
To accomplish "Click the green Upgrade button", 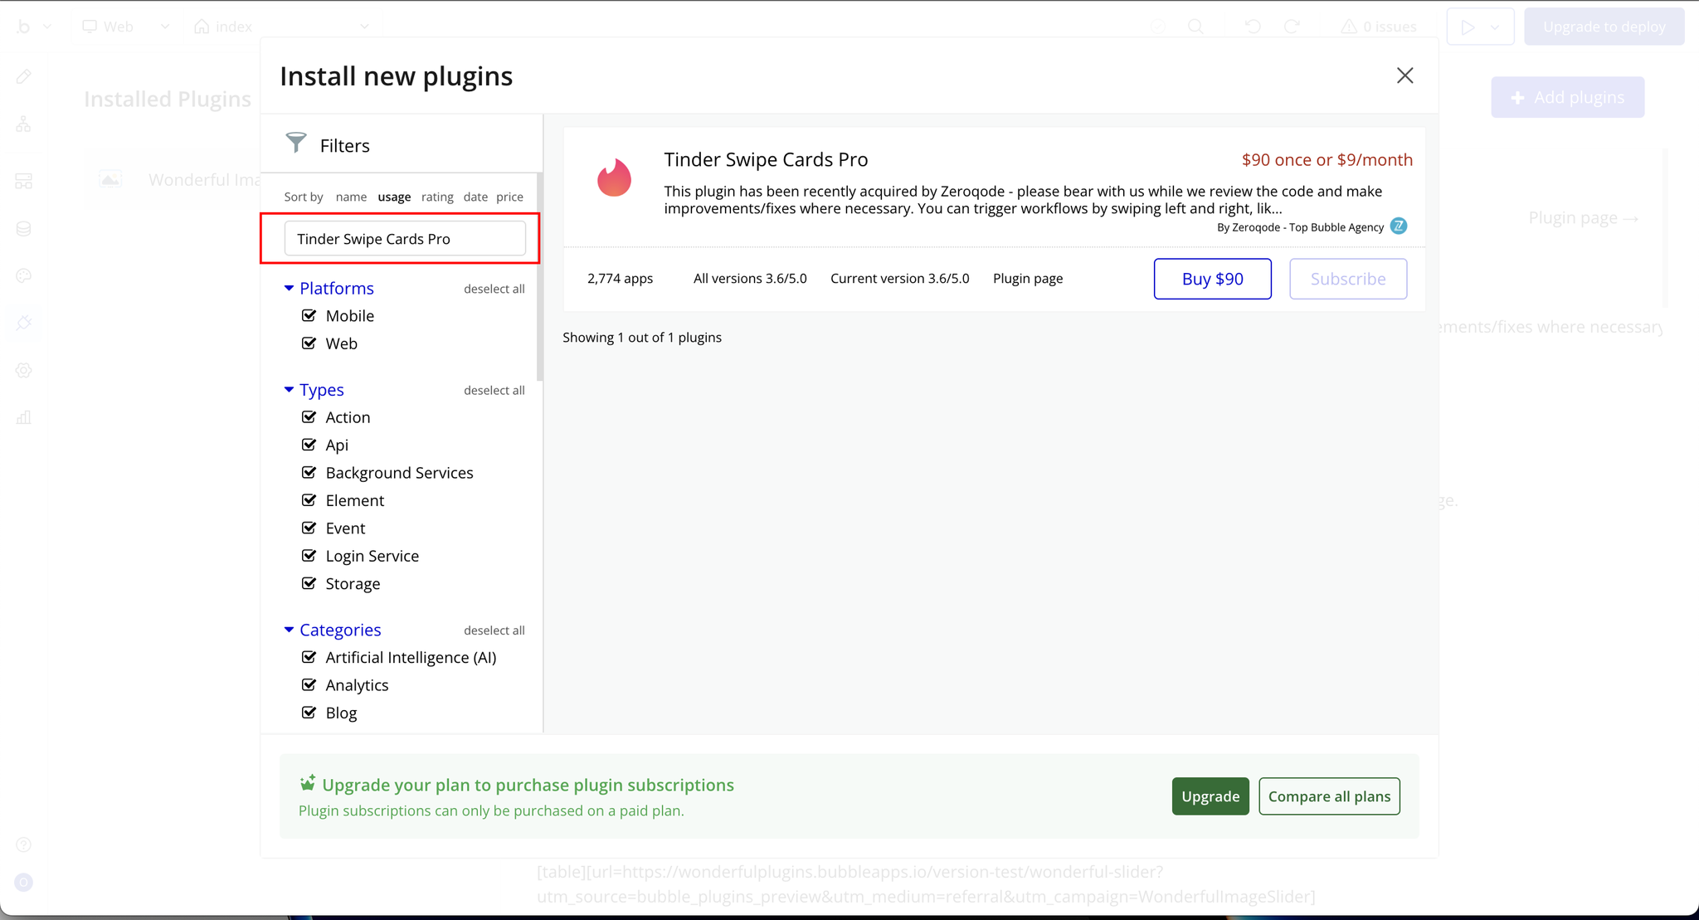I will [x=1210, y=796].
